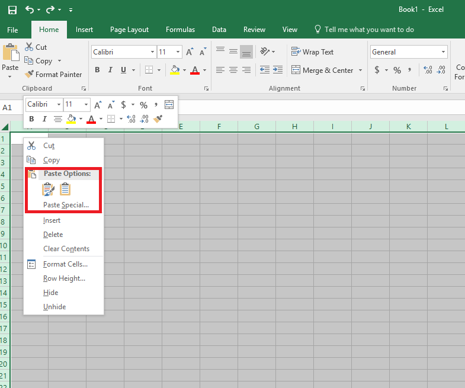Click the plain Paste clipboard icon in menu

[x=65, y=189]
